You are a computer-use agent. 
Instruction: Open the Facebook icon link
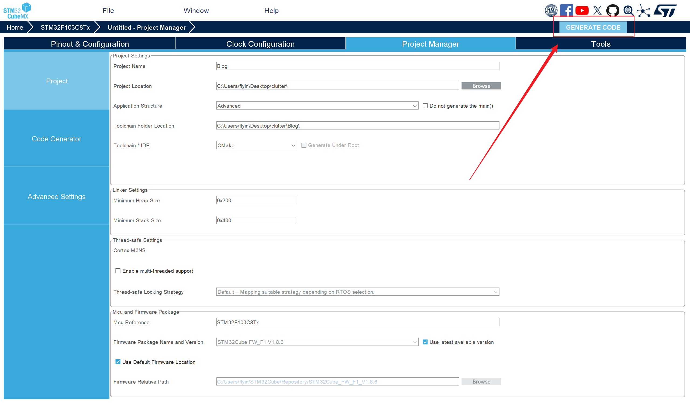click(566, 11)
